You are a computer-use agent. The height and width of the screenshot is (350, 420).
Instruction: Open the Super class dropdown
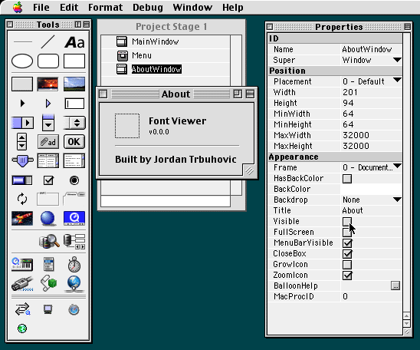[397, 60]
